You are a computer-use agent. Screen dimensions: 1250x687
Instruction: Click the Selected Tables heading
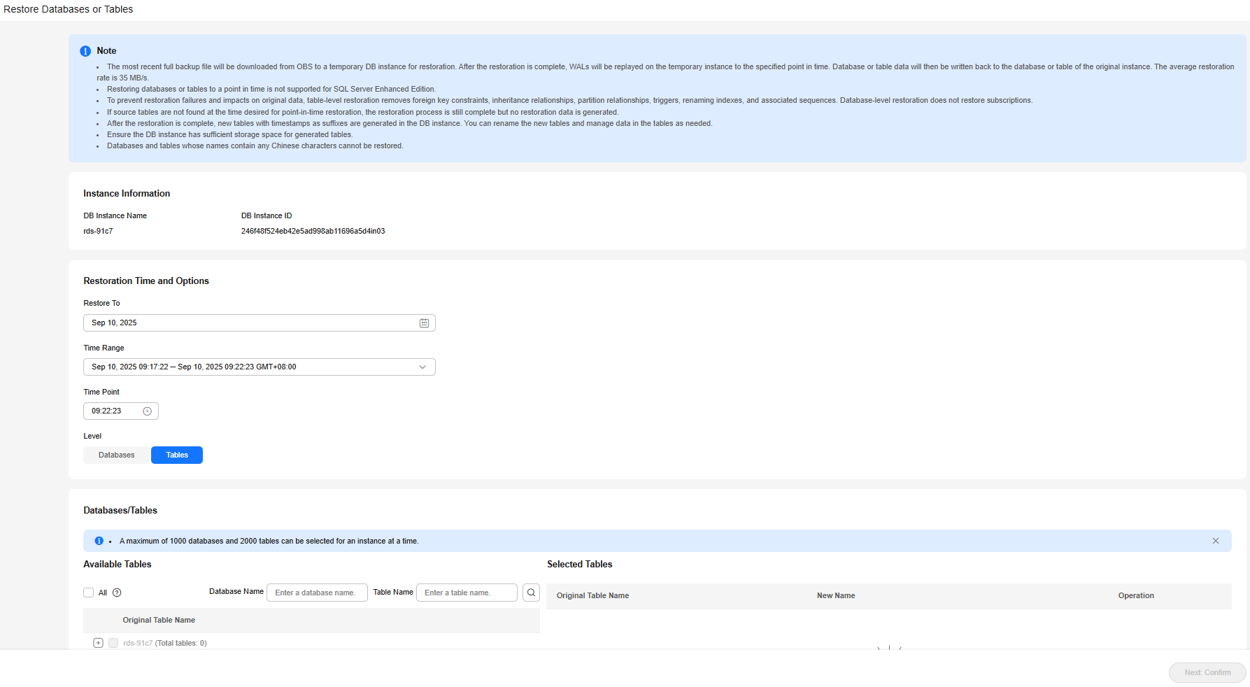pos(580,565)
